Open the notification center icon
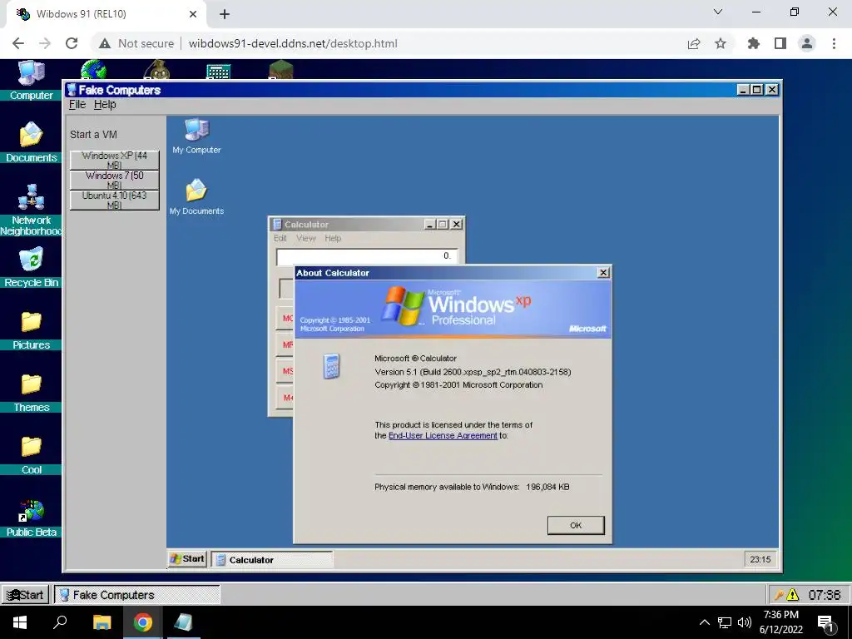Image resolution: width=852 pixels, height=639 pixels. (826, 623)
